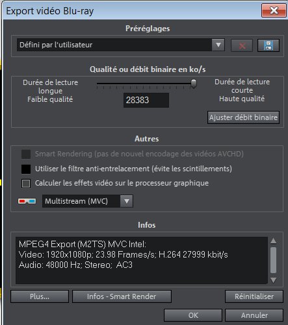This screenshot has height=325, width=288.
Task: Enable the anti-entrelacement filter checkbox
Action: click(26, 169)
